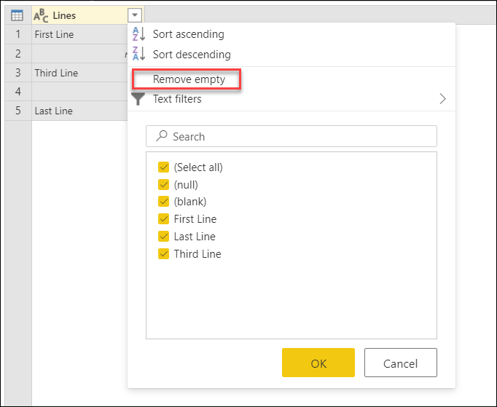Click the Sort ascending A-Z icon
This screenshot has width=497, height=407.
point(139,34)
